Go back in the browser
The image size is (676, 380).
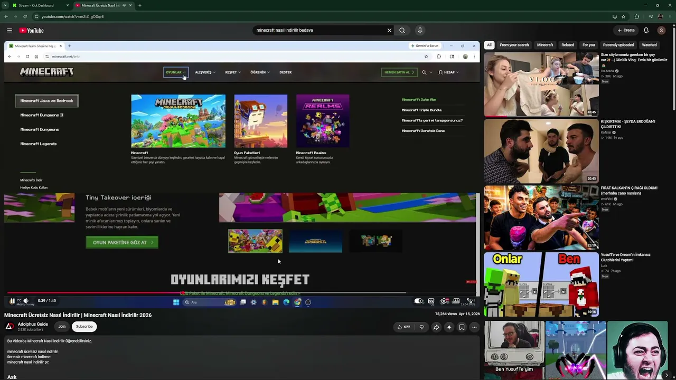pos(6,16)
